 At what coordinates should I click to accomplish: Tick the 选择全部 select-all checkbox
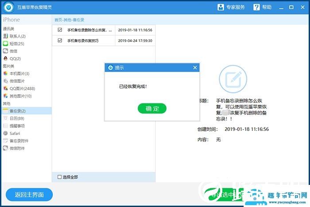[59, 177]
